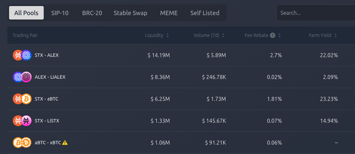Sort pools by Fee Rebate arrows

[279, 35]
